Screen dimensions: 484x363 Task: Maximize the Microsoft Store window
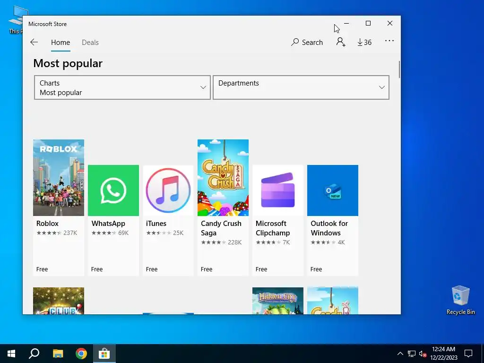pos(368,24)
